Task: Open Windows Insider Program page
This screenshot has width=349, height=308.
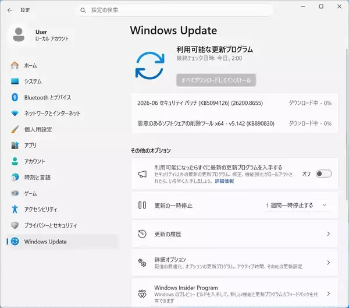Action: (x=235, y=293)
